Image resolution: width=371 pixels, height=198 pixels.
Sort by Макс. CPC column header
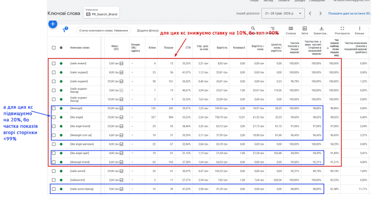(115, 47)
